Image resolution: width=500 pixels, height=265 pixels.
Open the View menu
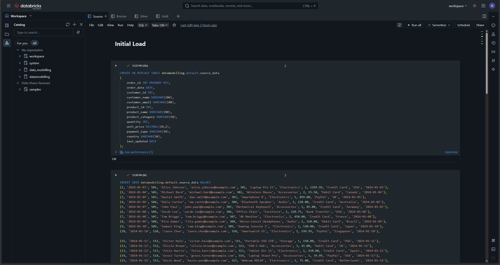(110, 25)
